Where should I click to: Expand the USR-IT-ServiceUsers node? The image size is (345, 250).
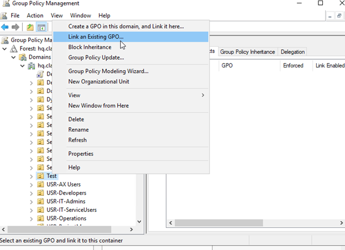pos(32,210)
